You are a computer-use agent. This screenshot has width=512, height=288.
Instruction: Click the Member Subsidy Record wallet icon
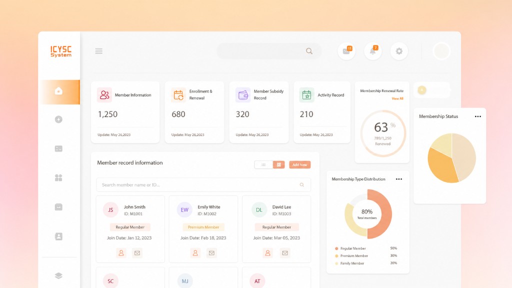pos(243,95)
